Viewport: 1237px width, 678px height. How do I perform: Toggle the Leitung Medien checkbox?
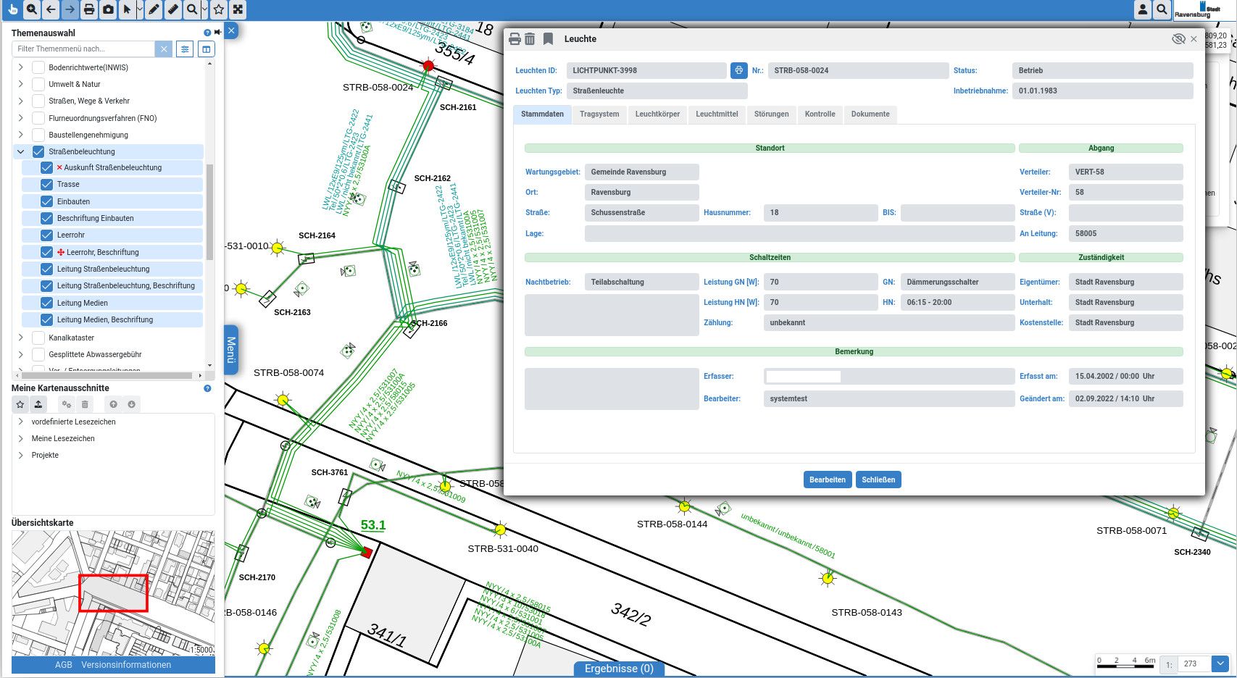(46, 303)
